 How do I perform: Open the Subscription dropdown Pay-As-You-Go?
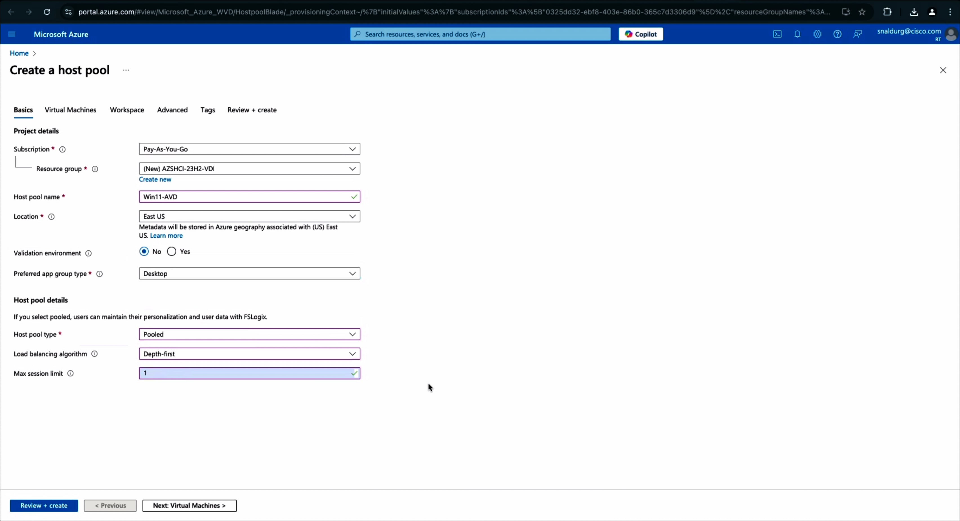tap(249, 149)
